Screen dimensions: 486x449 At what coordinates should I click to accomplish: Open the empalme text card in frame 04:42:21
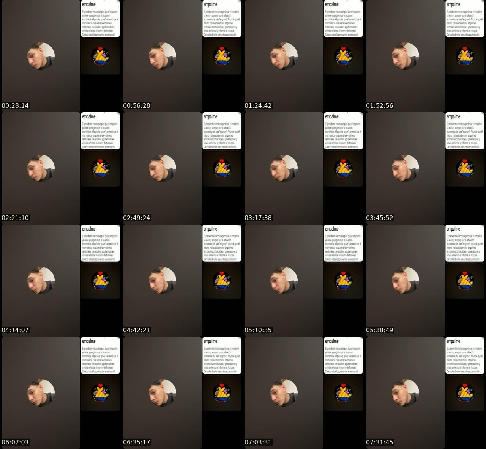click(222, 243)
